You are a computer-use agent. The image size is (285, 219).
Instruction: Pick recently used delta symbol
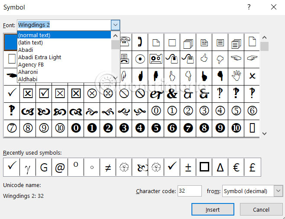pos(220,167)
